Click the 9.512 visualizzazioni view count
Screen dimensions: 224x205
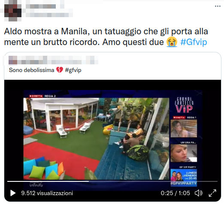[x=47, y=193]
